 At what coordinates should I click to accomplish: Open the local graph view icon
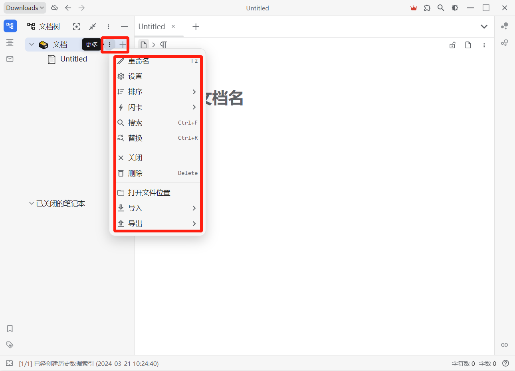505,42
